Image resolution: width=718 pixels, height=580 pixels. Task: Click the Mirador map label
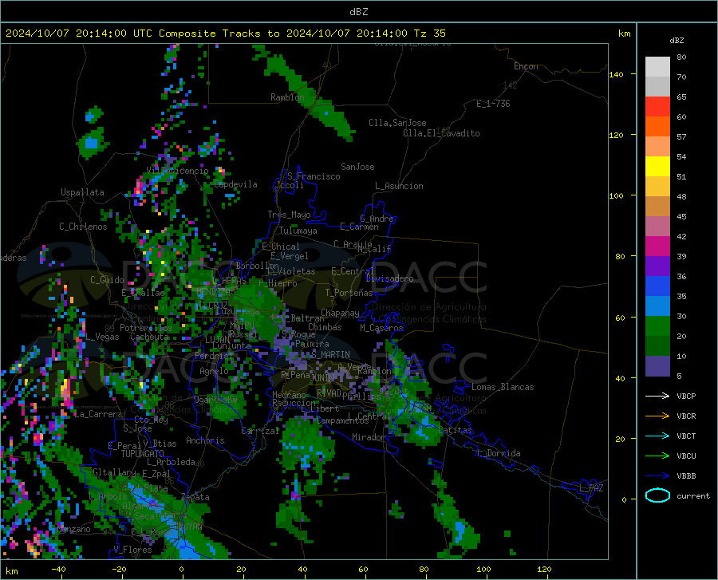pos(368,438)
